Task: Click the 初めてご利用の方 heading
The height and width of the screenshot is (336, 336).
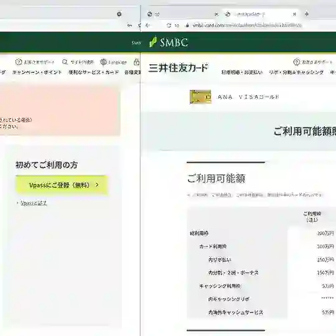Action: (46, 165)
